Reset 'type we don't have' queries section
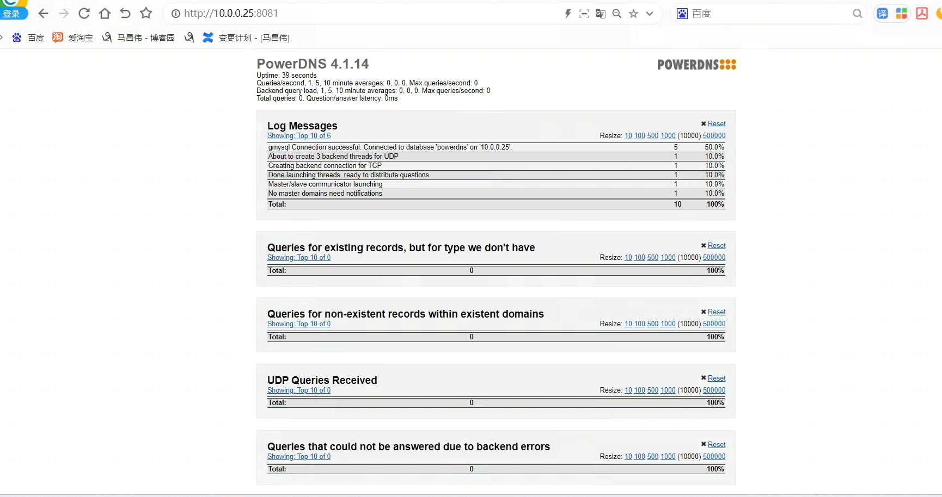Viewport: 942px width, 497px height. (x=717, y=246)
